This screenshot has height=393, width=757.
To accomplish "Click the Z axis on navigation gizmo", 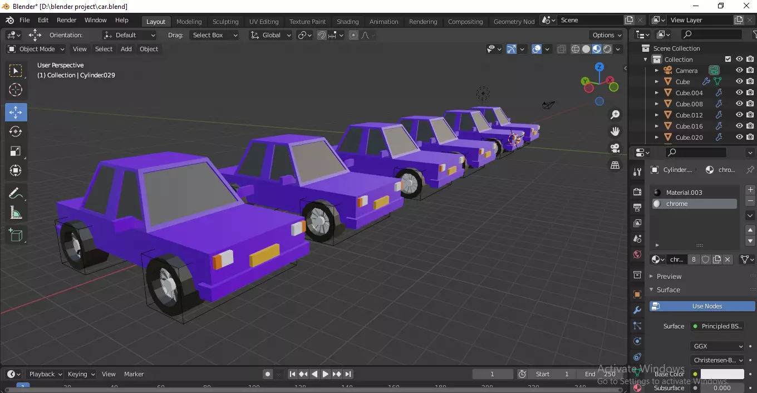I will 599,67.
